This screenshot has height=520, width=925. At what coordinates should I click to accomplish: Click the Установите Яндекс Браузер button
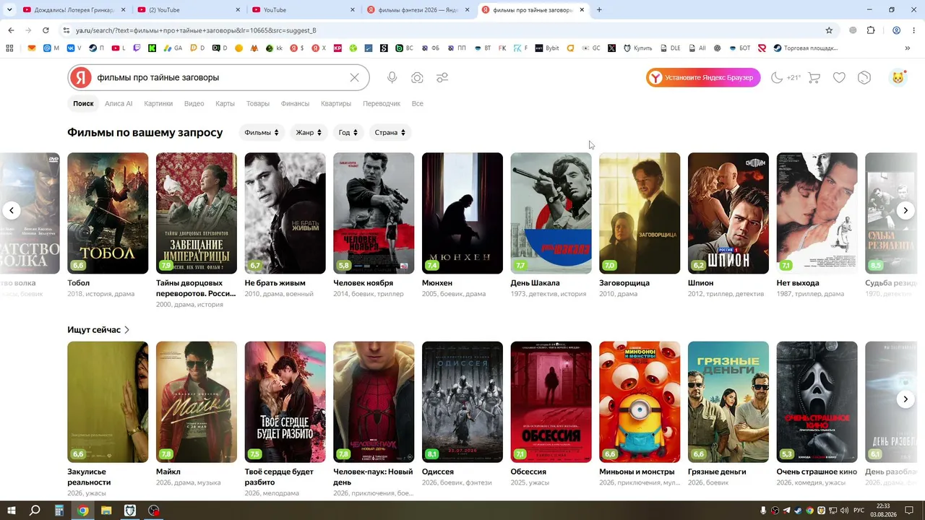click(703, 77)
